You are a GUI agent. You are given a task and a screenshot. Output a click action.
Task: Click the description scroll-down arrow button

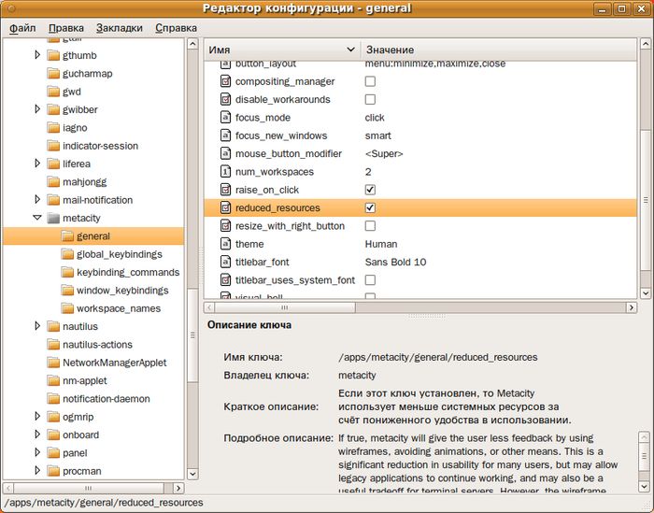tap(644, 486)
